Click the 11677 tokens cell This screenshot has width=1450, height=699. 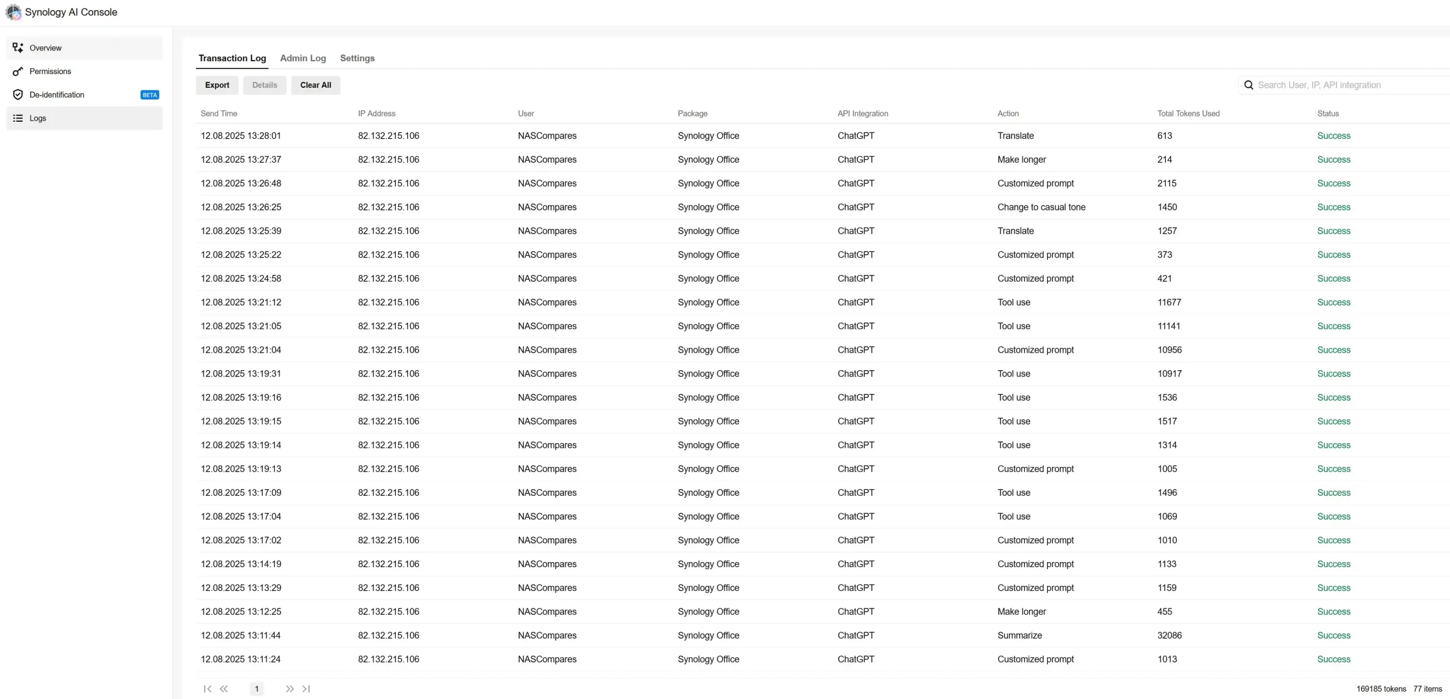pos(1169,302)
